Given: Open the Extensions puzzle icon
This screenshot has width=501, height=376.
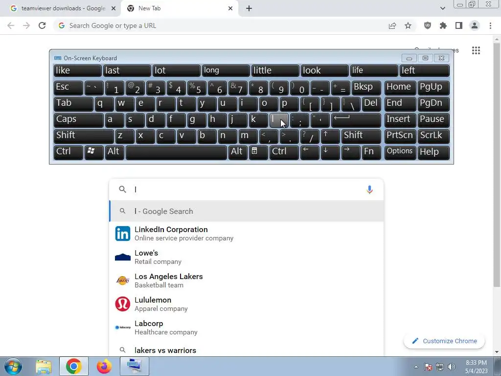Looking at the screenshot, I should [443, 25].
